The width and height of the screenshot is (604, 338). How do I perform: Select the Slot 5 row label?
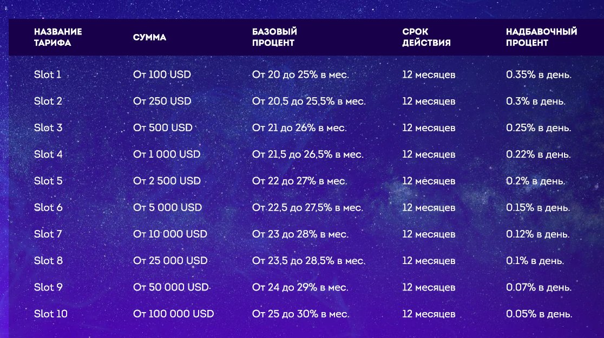[48, 181]
